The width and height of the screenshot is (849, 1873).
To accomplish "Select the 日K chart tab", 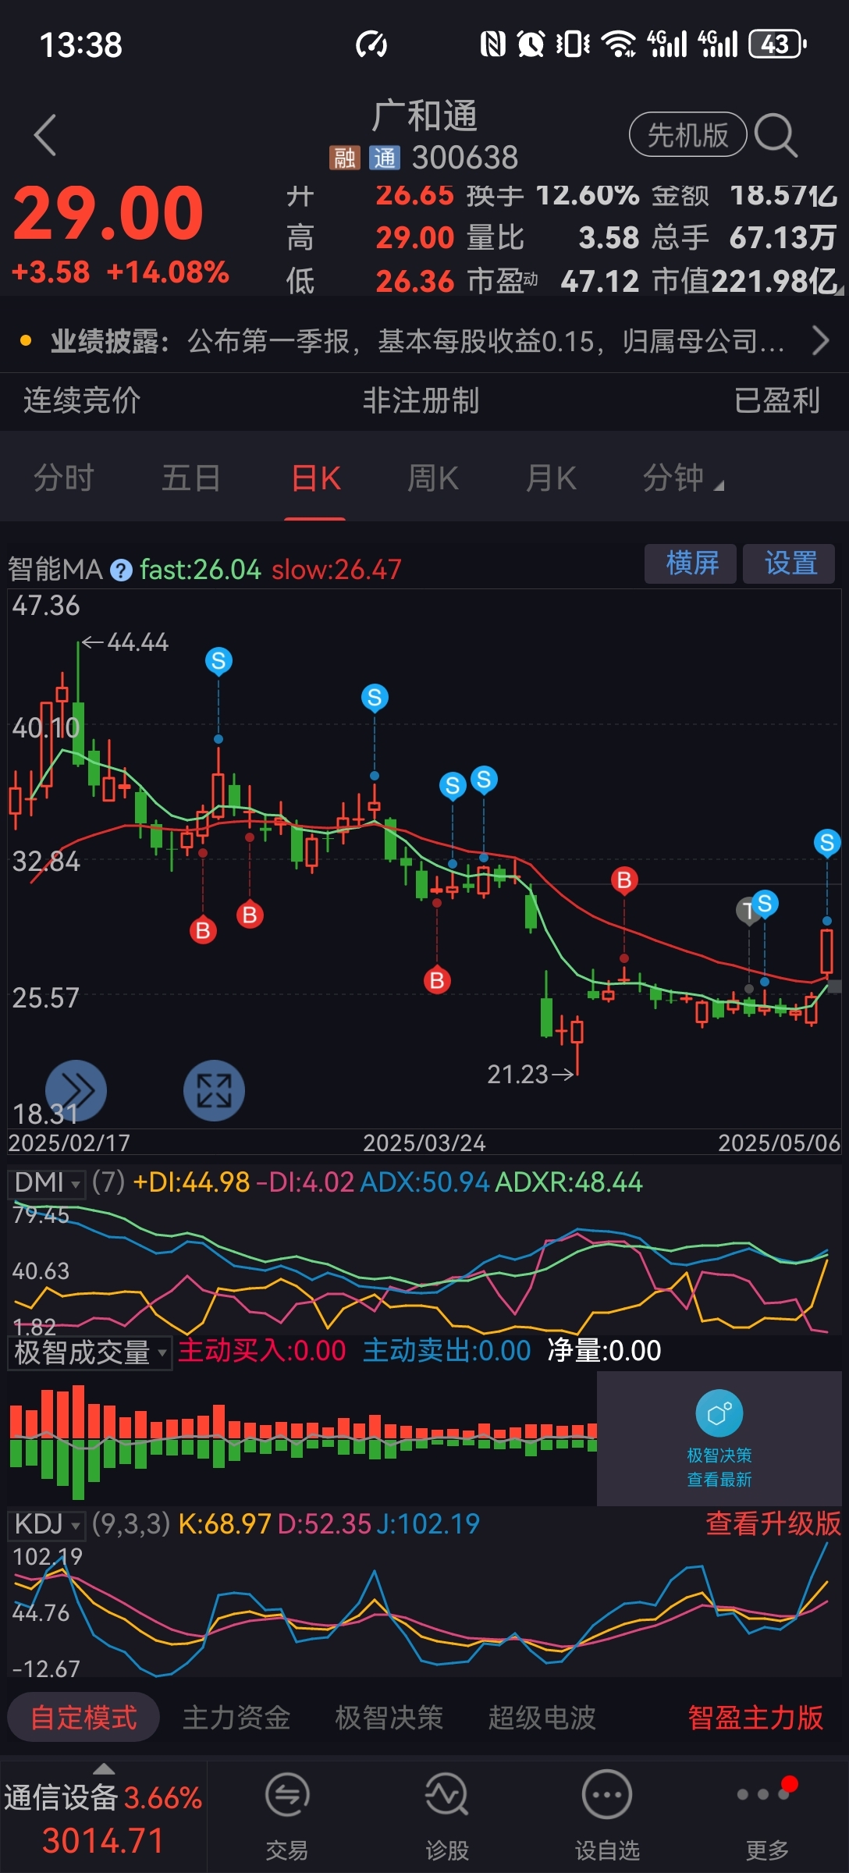I will point(316,478).
